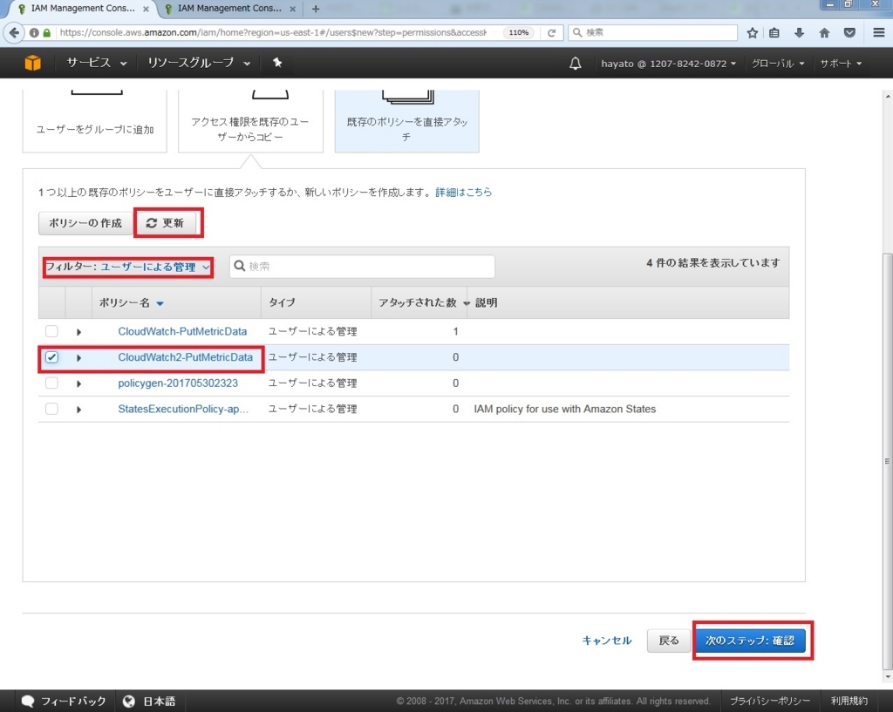The image size is (893, 712).
Task: Open the CloudWatch2-PutMetricData policy link
Action: click(x=185, y=356)
